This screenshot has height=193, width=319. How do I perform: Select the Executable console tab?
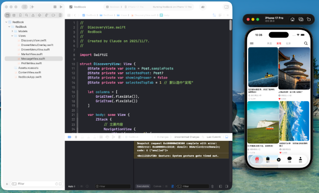click(x=143, y=186)
